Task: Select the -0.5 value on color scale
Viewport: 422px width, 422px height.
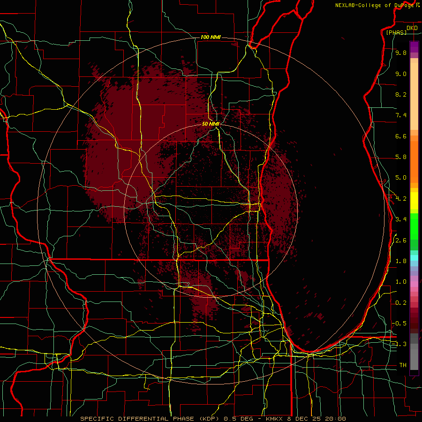Action: click(399, 324)
